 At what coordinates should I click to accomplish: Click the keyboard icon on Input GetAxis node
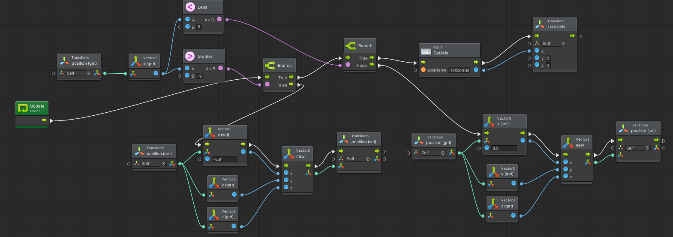[426, 51]
